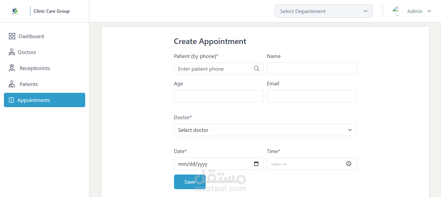Open the Select doctor dropdown
This screenshot has width=441, height=197.
pos(265,130)
